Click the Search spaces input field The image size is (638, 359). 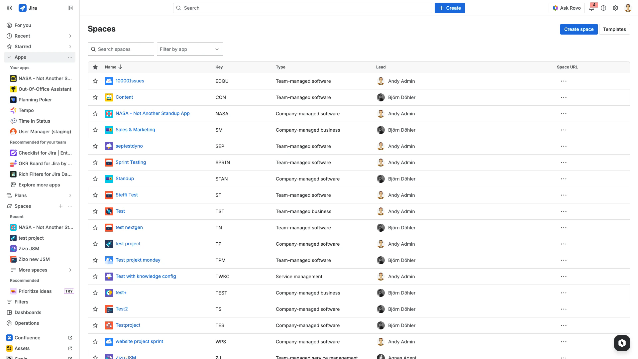click(121, 49)
